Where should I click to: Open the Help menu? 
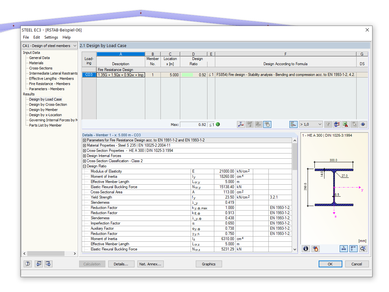(x=66, y=37)
